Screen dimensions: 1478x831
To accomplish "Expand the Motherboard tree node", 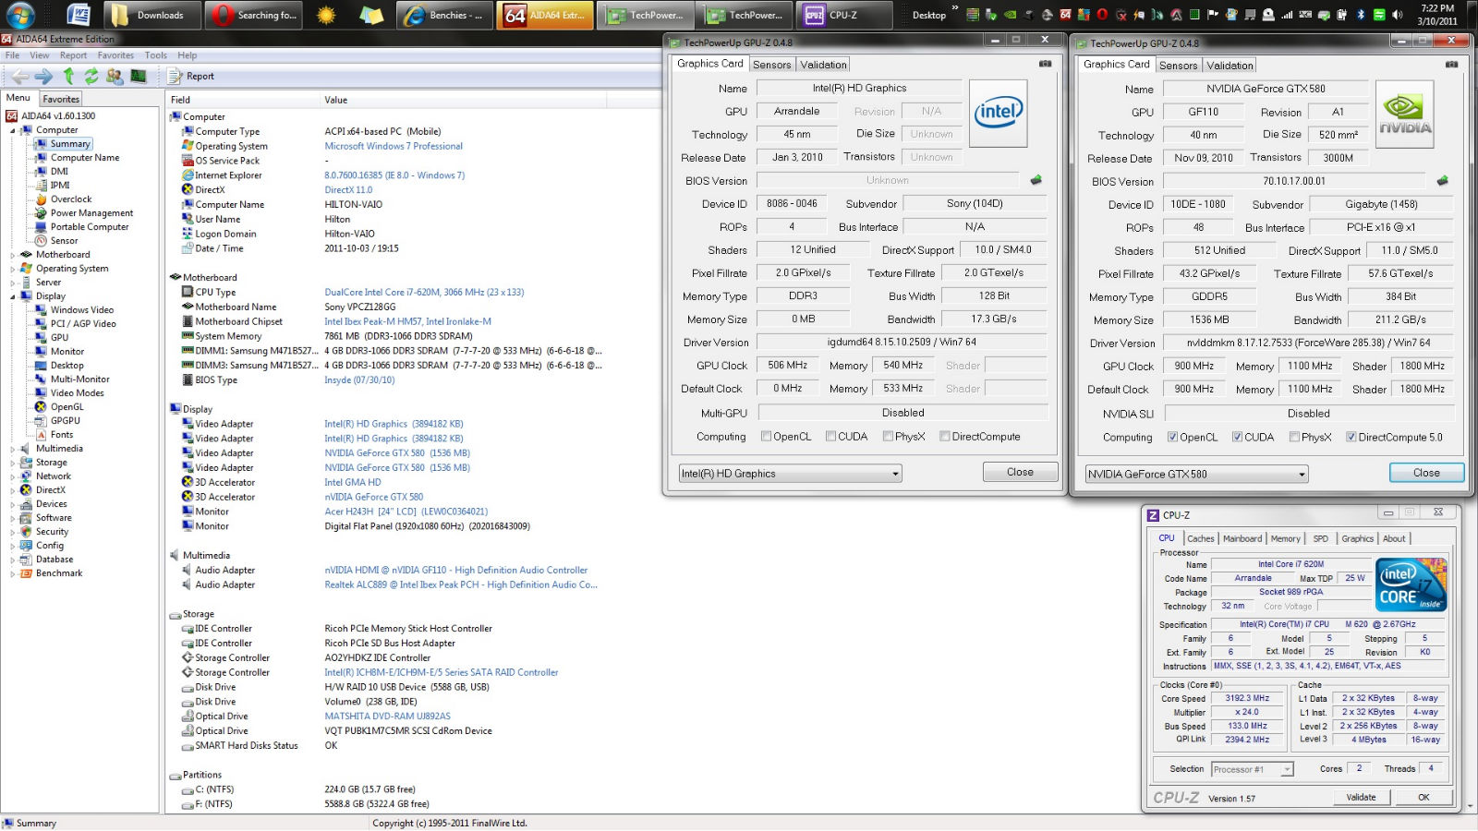I will 13,255.
